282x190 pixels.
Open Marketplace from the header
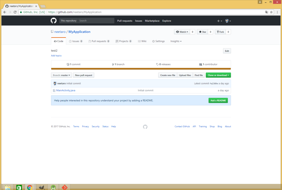152,21
